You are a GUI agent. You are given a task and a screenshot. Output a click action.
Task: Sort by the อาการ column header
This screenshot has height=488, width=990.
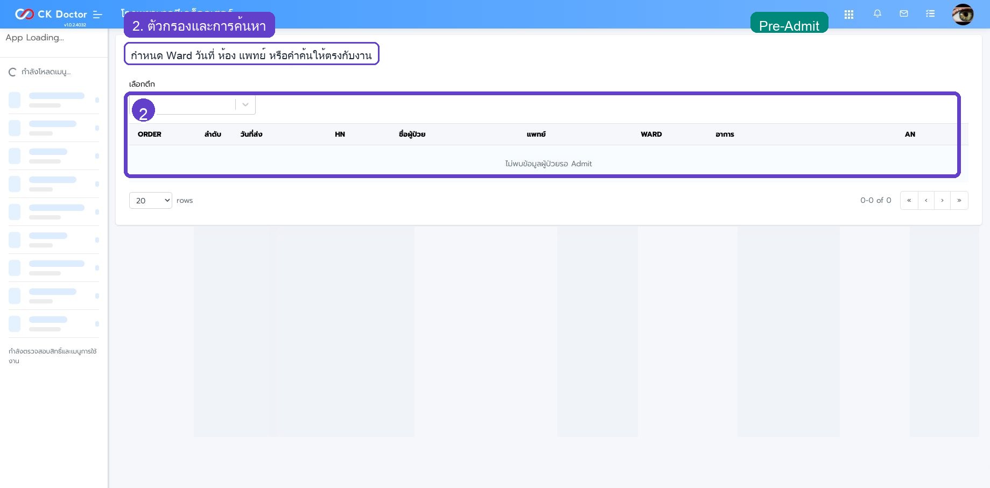pos(725,134)
